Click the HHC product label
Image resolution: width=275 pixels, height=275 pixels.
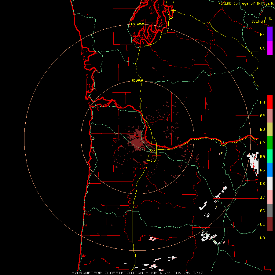[268, 18]
